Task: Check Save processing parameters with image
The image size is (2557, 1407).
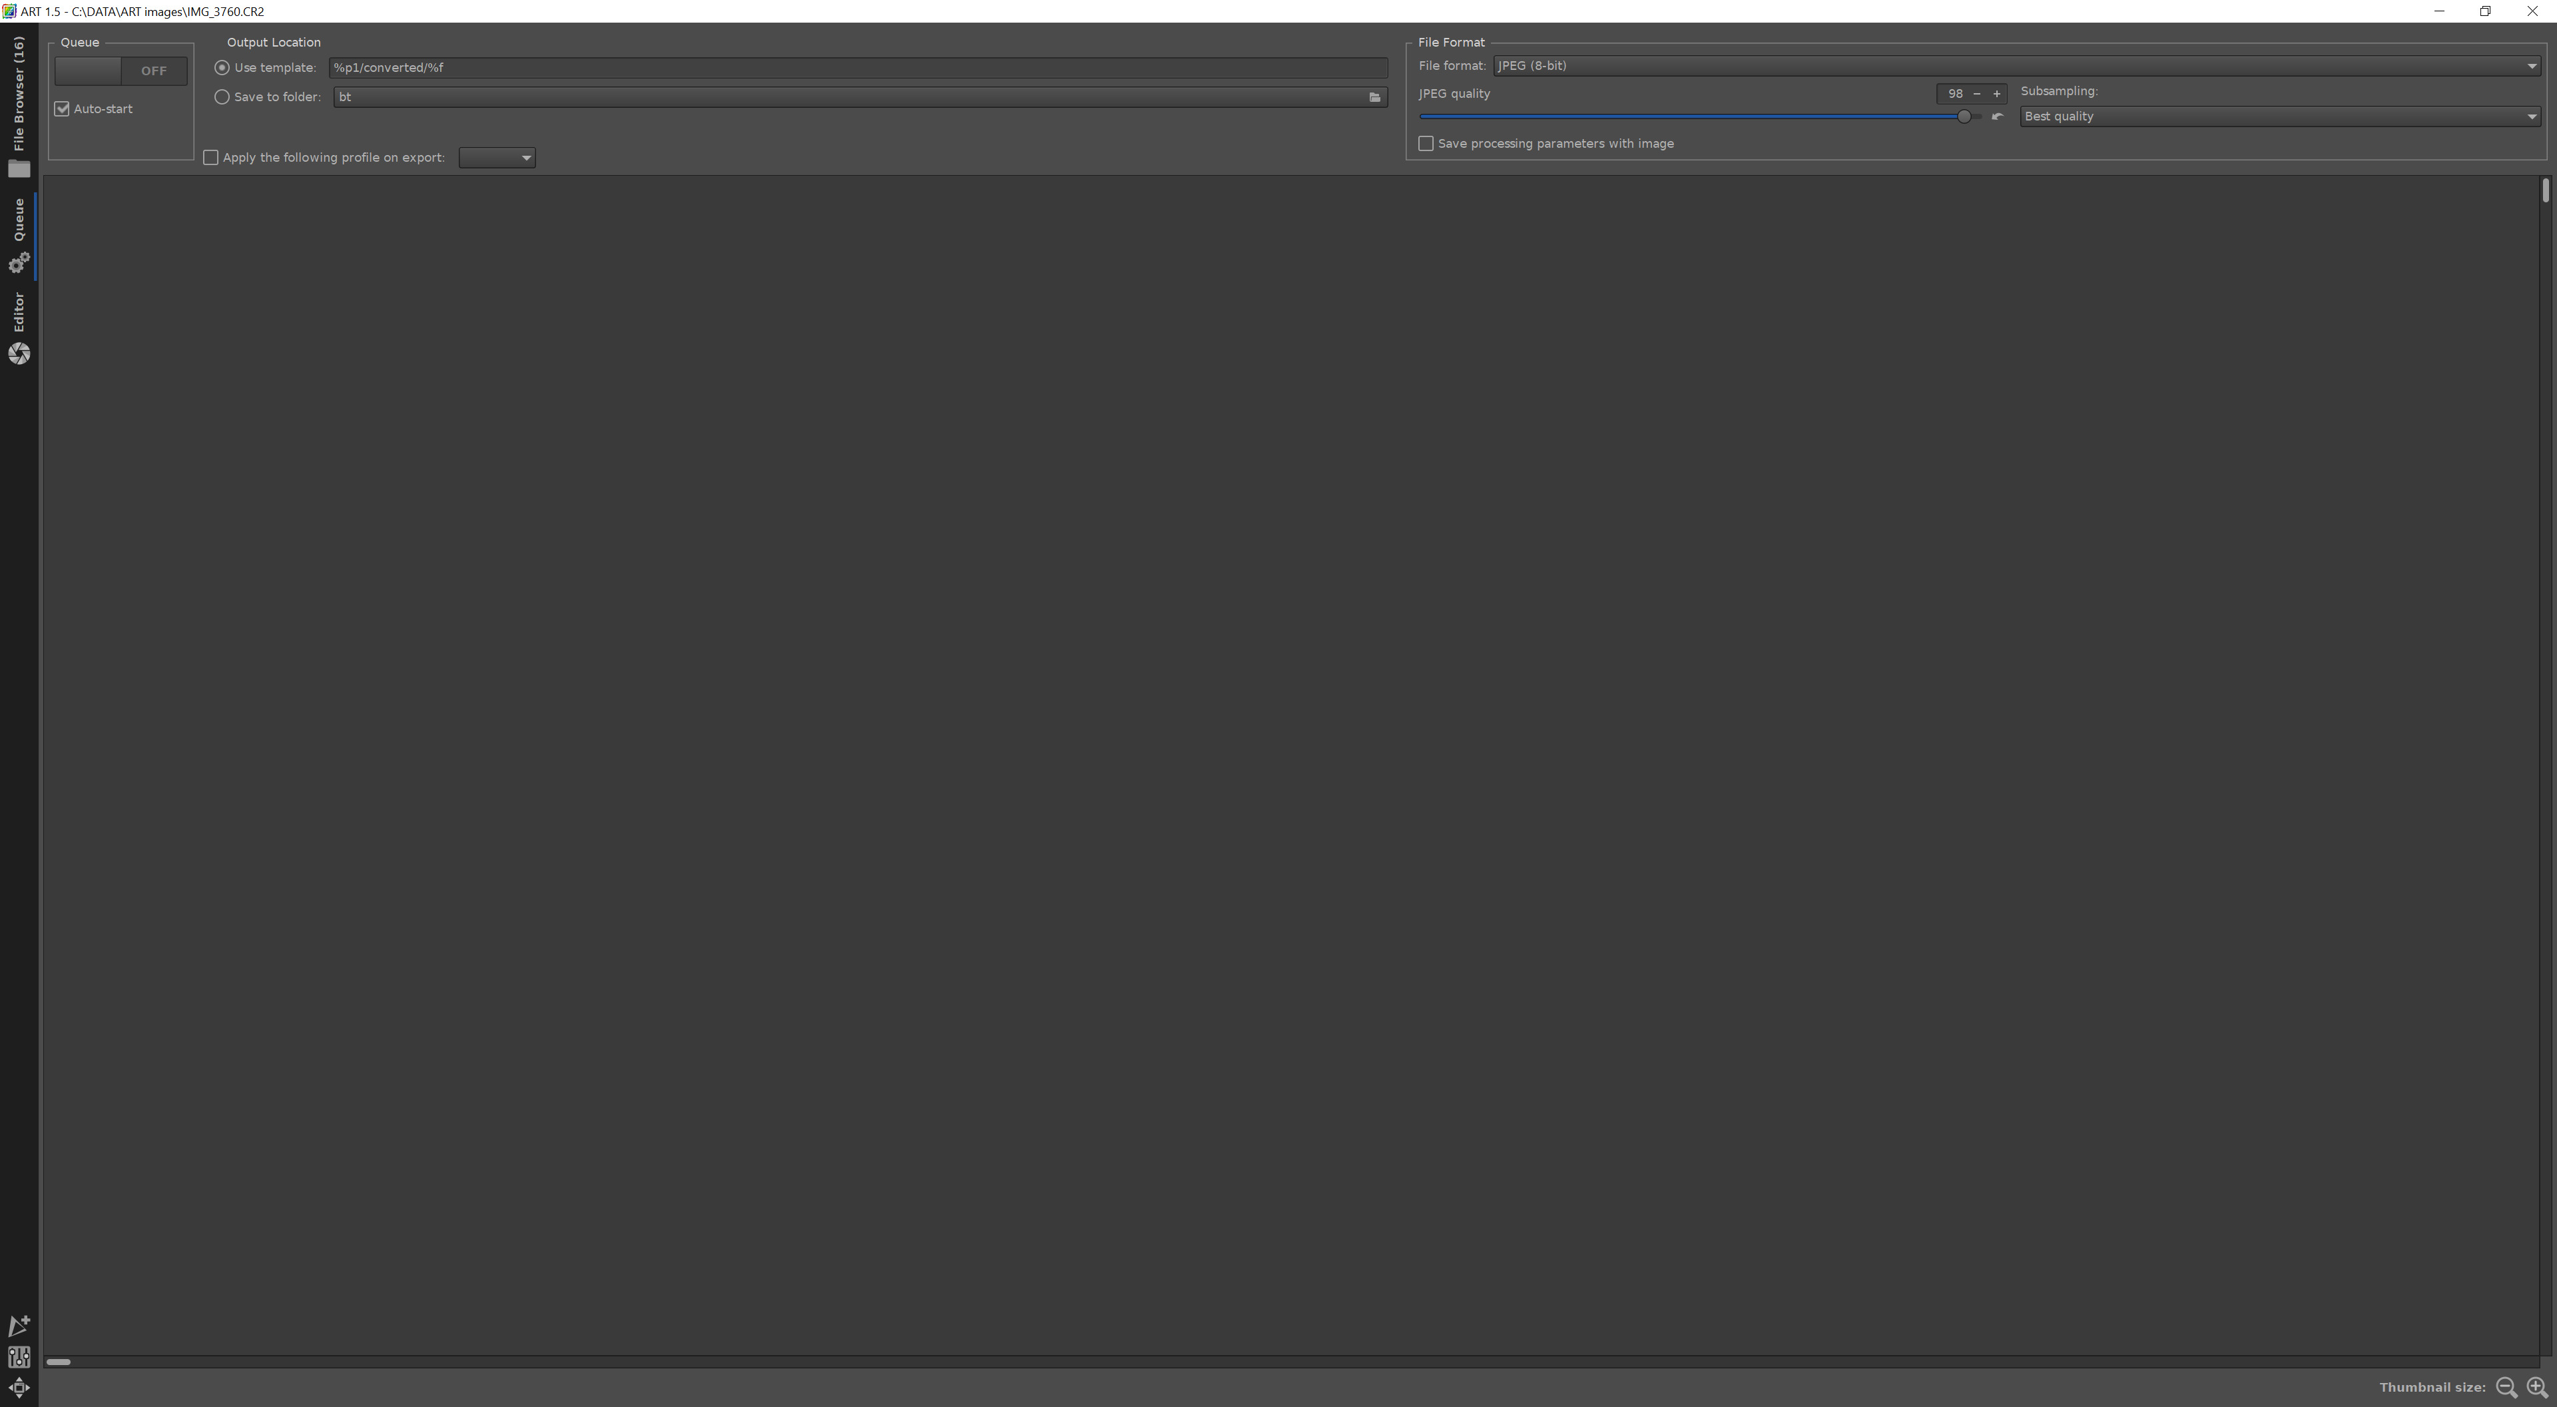Action: (1426, 144)
